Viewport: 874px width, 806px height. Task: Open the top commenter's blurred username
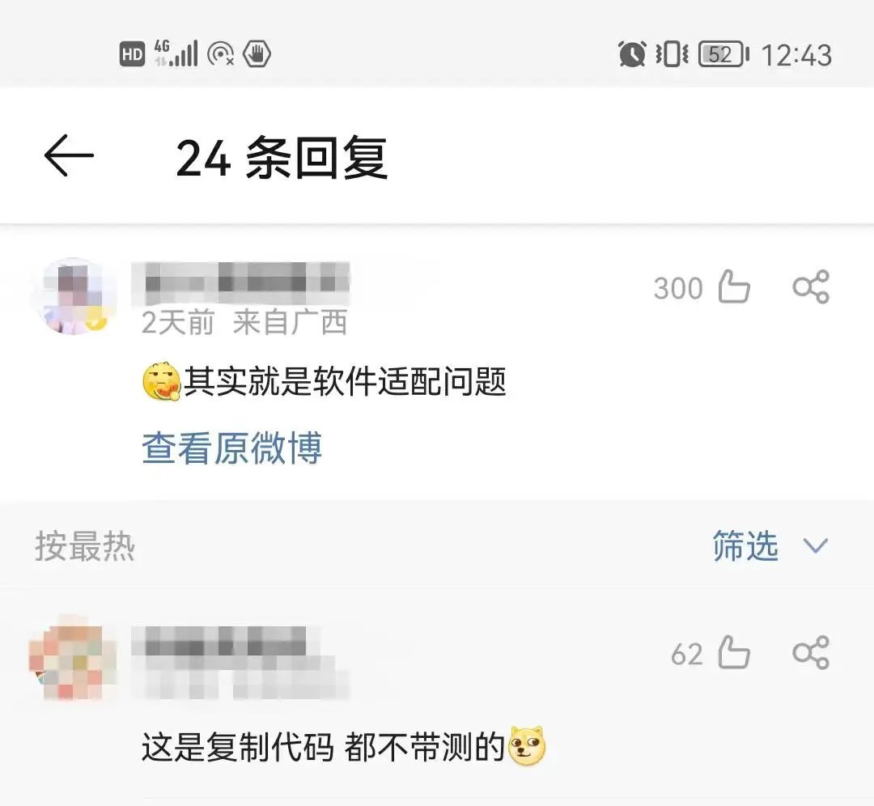(240, 282)
